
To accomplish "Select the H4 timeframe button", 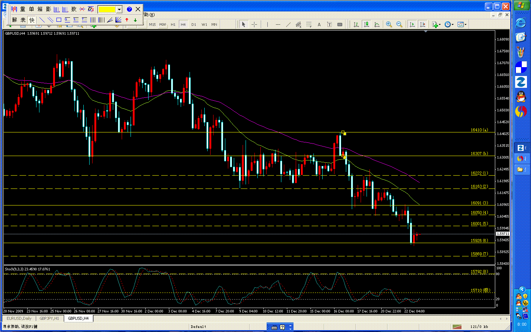I will pyautogui.click(x=183, y=24).
